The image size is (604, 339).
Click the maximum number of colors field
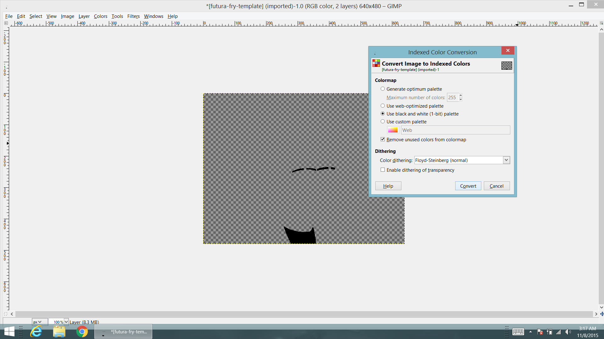coord(453,98)
